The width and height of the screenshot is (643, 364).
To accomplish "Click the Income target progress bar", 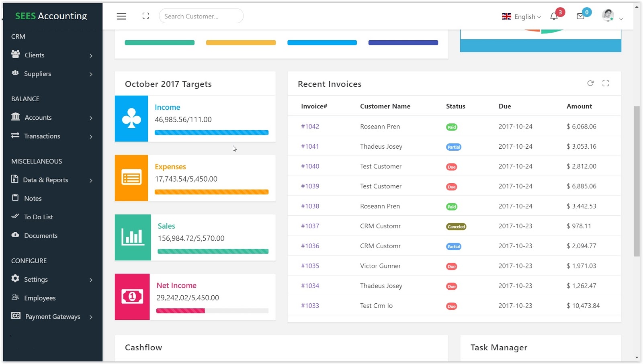I will (x=211, y=132).
